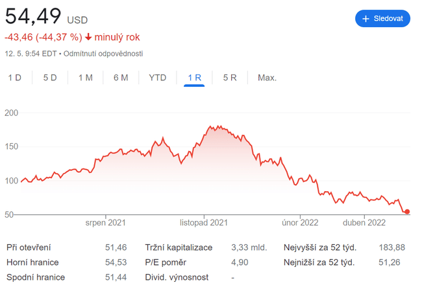Click the únor 2022 axis label
Screen dimensions: 422x285
tap(300, 223)
